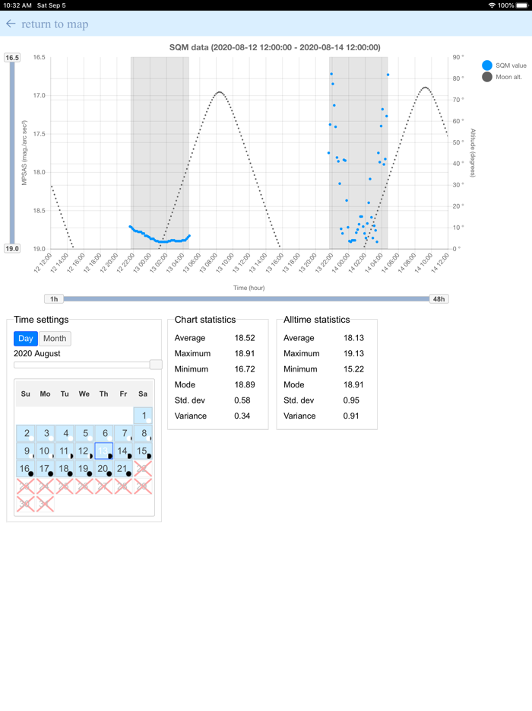Select August 2 in the calendar
Screen dimensions: 532x711
26,433
